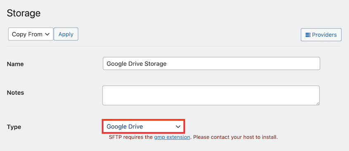Click the chevron arrow in Copy From
Image resolution: width=349 pixels, height=151 pixels.
[47, 35]
